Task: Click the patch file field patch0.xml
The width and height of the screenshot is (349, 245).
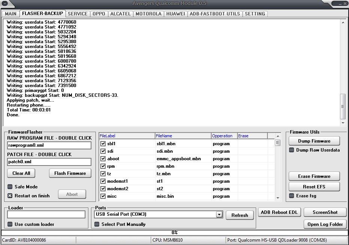Action: click(49, 162)
